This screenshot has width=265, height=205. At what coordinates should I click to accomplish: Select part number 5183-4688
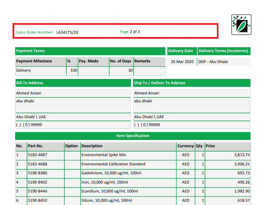38,164
